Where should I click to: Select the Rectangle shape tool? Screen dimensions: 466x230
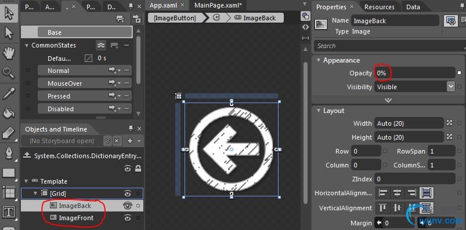9,173
